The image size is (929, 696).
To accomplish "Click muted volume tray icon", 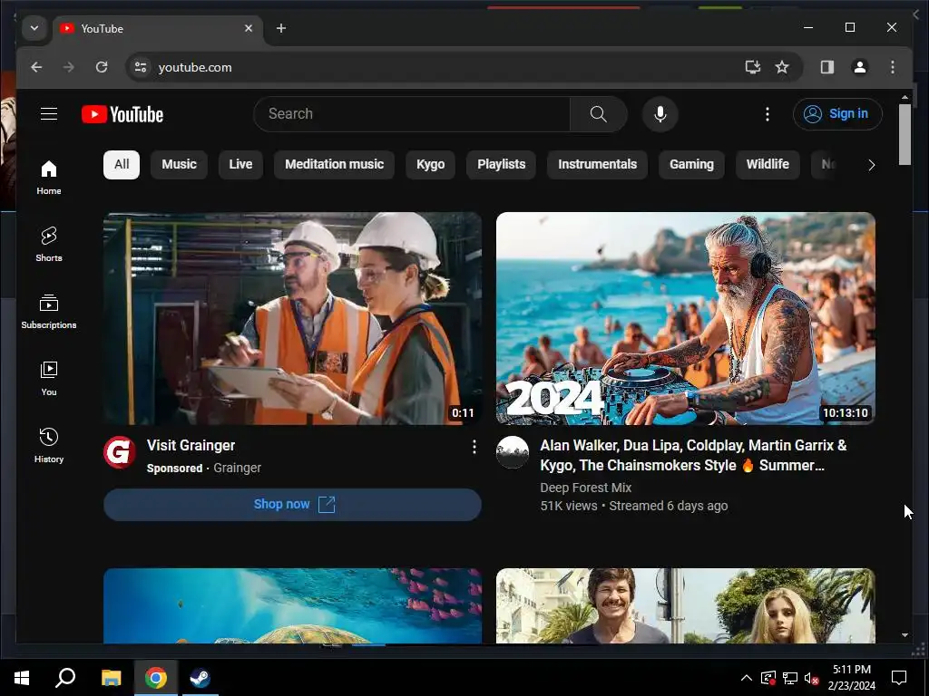I will 811,678.
